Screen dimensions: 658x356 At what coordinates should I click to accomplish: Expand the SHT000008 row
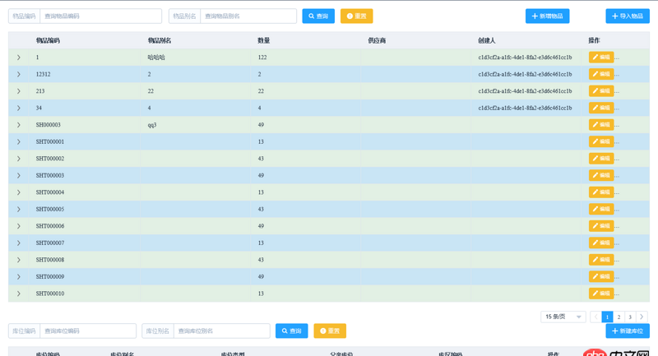18,260
